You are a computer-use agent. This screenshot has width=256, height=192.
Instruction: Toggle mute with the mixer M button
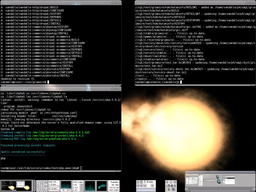click(46, 186)
